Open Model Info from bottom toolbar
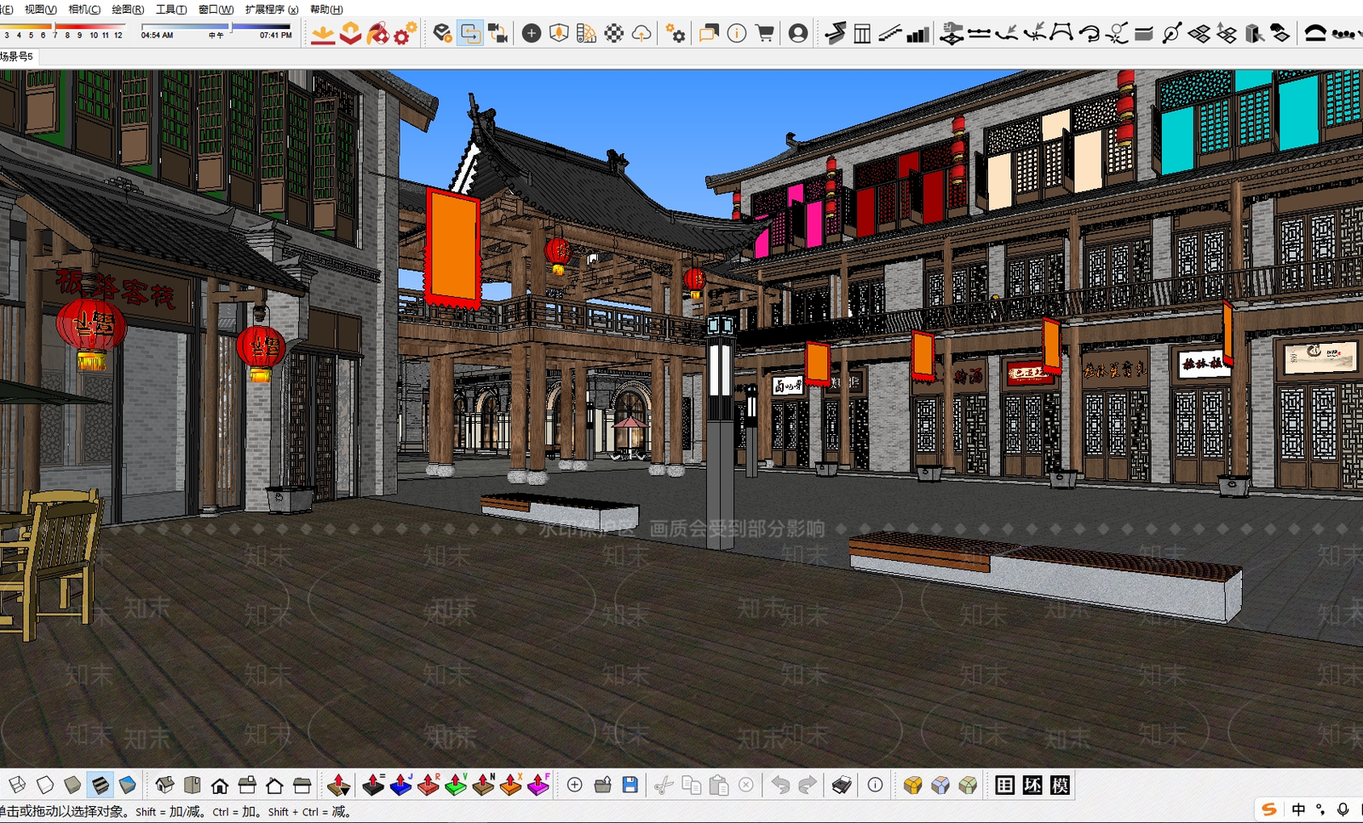The image size is (1363, 823). [875, 785]
